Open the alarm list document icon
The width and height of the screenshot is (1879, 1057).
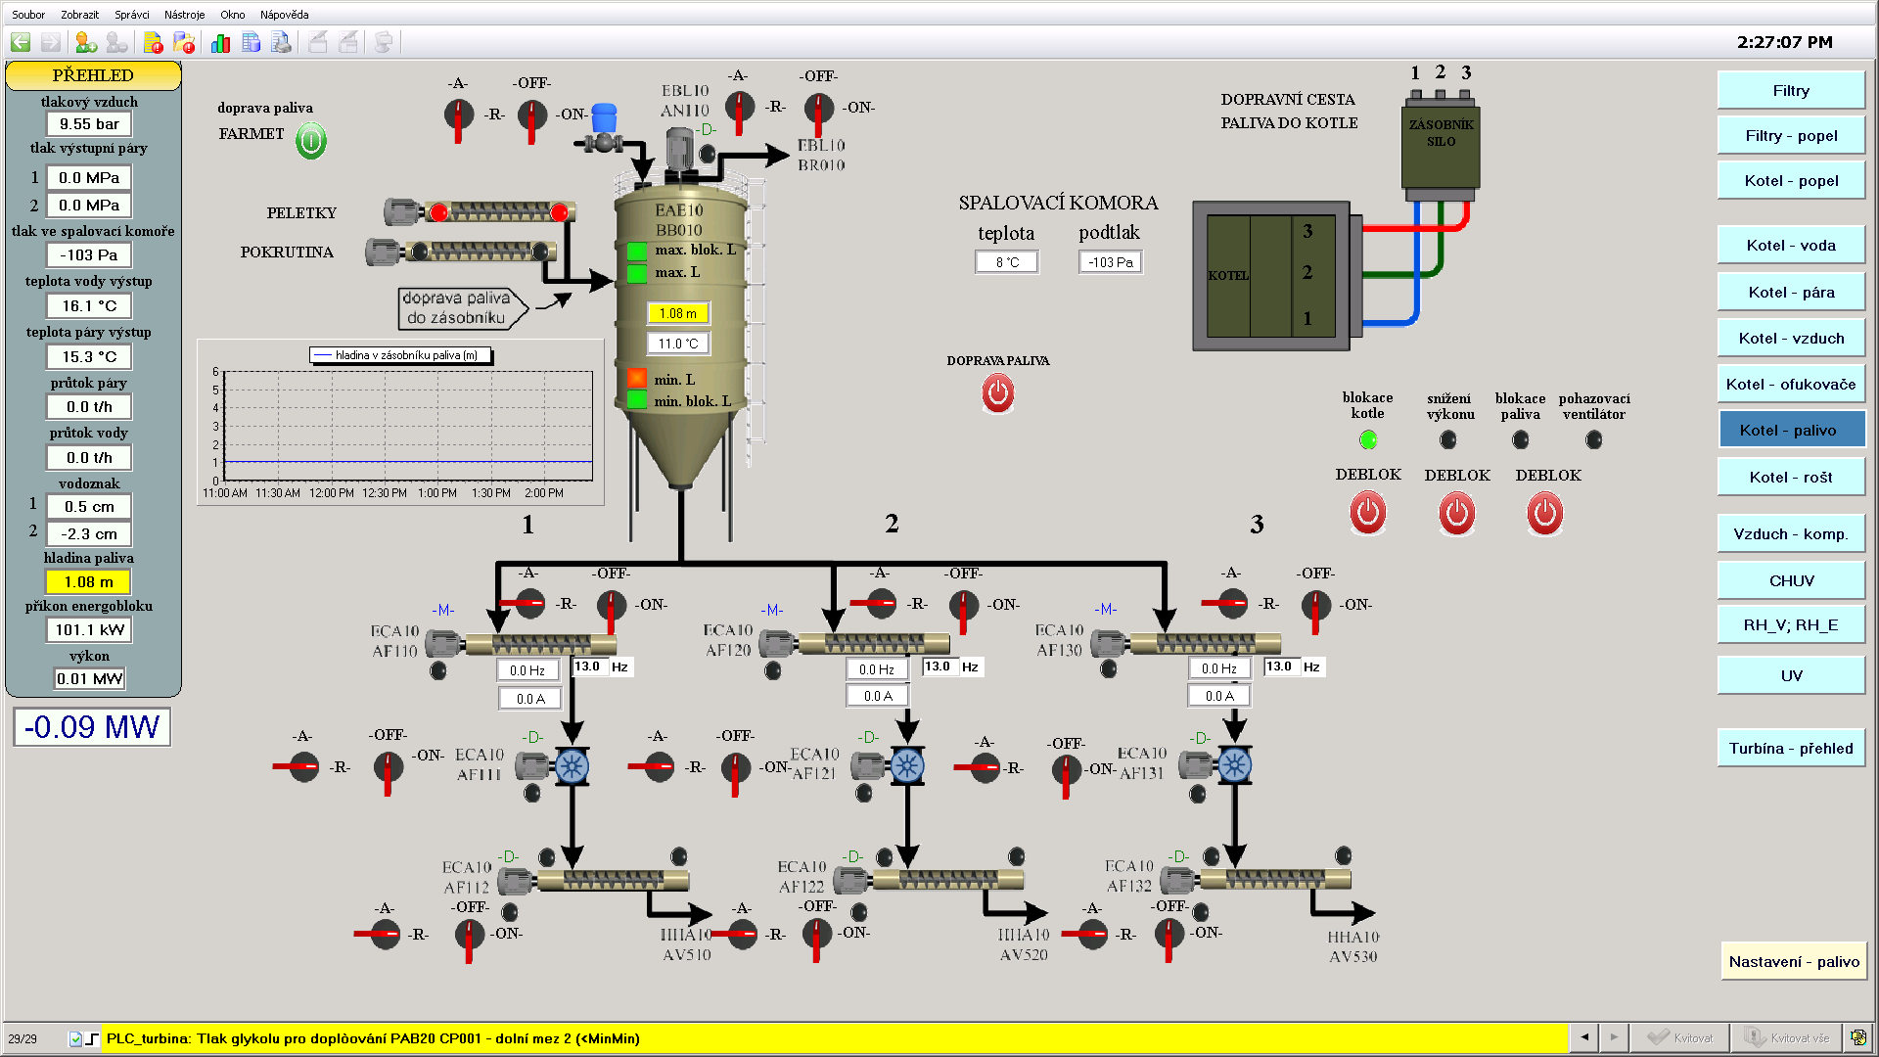coord(153,42)
